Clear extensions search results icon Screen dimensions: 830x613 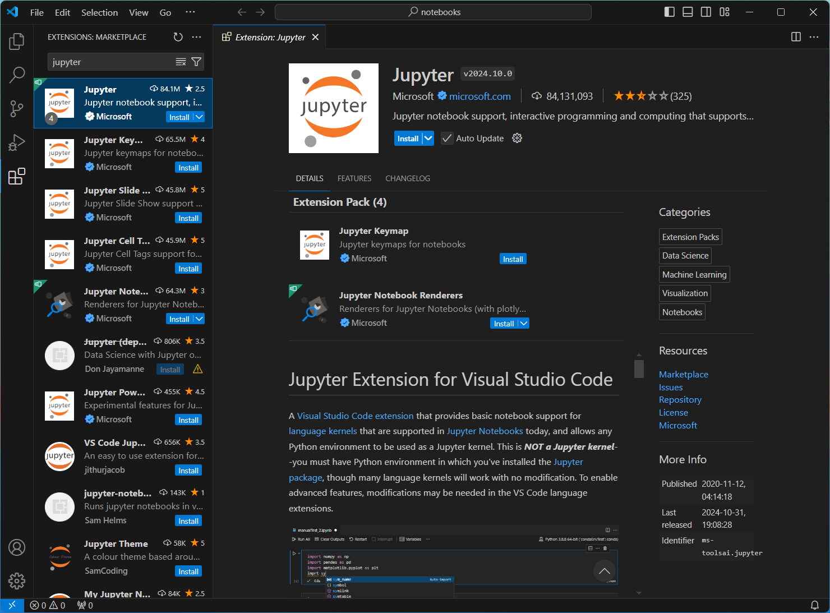(x=181, y=62)
